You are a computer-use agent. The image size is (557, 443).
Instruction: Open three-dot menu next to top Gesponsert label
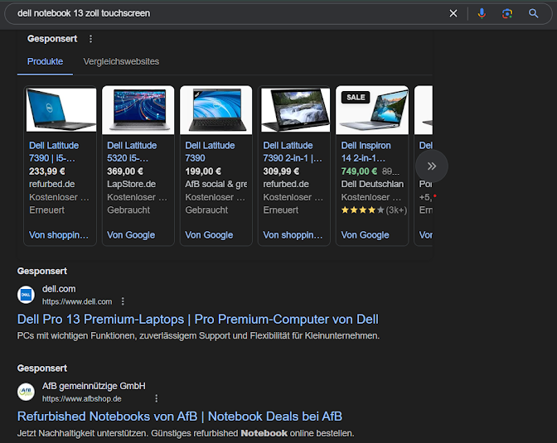[x=90, y=39]
